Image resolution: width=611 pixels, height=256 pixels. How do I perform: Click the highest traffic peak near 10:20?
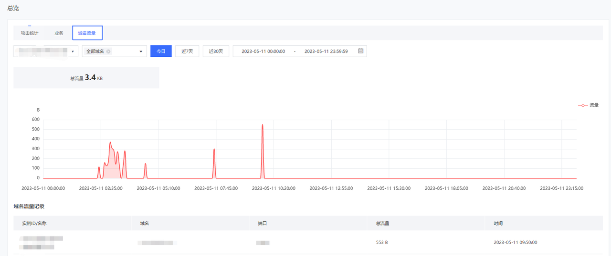click(263, 125)
